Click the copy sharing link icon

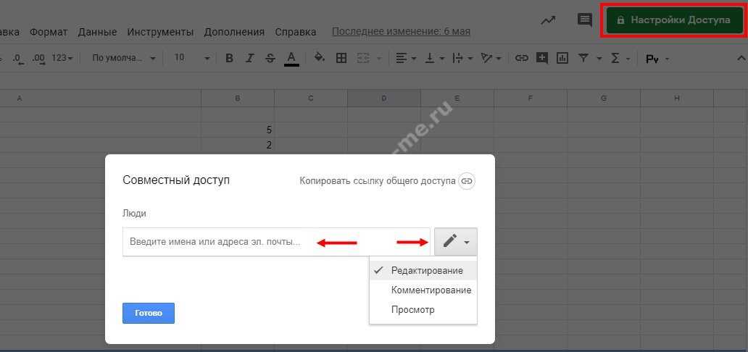[x=467, y=180]
